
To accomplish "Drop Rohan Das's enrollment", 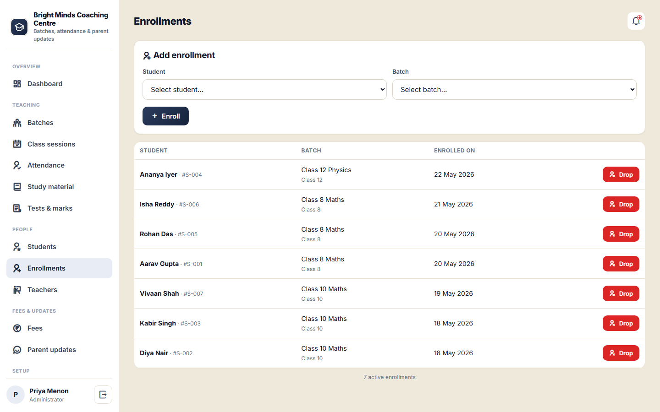I will (621, 234).
